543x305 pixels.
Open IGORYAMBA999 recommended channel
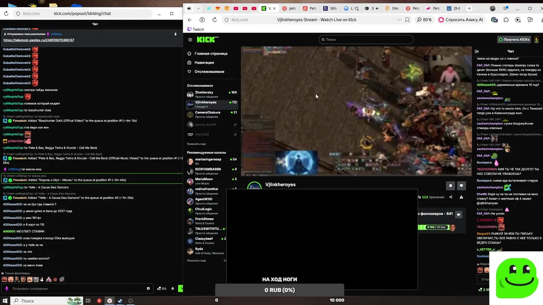point(212,171)
